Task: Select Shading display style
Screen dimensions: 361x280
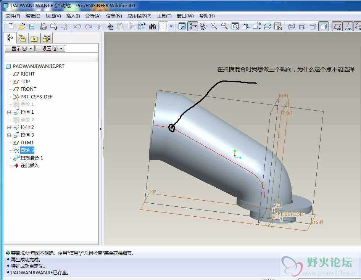Action: [324, 26]
